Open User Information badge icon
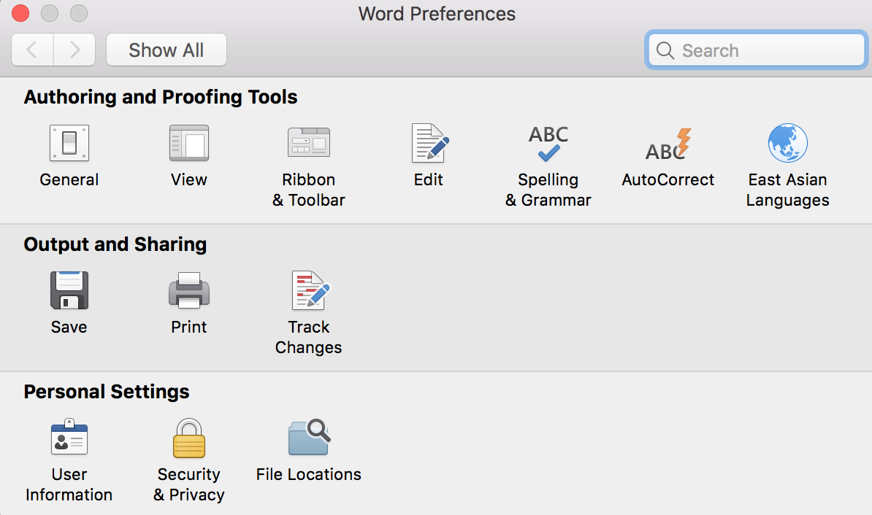Viewport: 872px width, 515px height. click(69, 438)
